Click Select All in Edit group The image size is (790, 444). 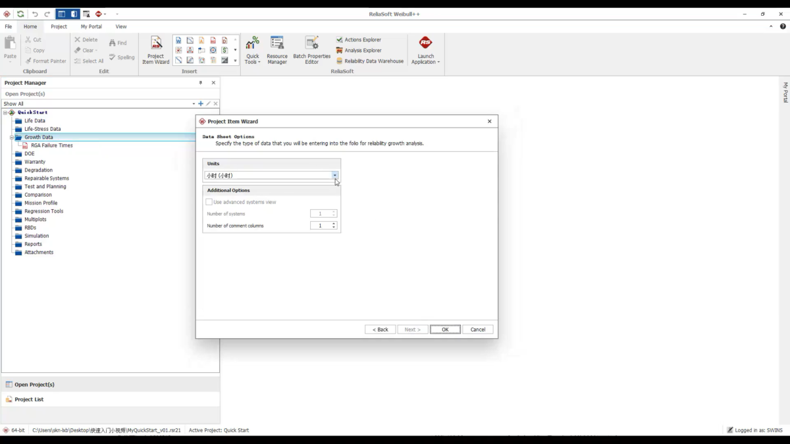[x=89, y=61]
